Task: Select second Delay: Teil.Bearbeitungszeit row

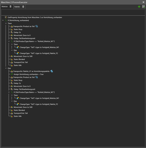Action: (x=25, y=89)
